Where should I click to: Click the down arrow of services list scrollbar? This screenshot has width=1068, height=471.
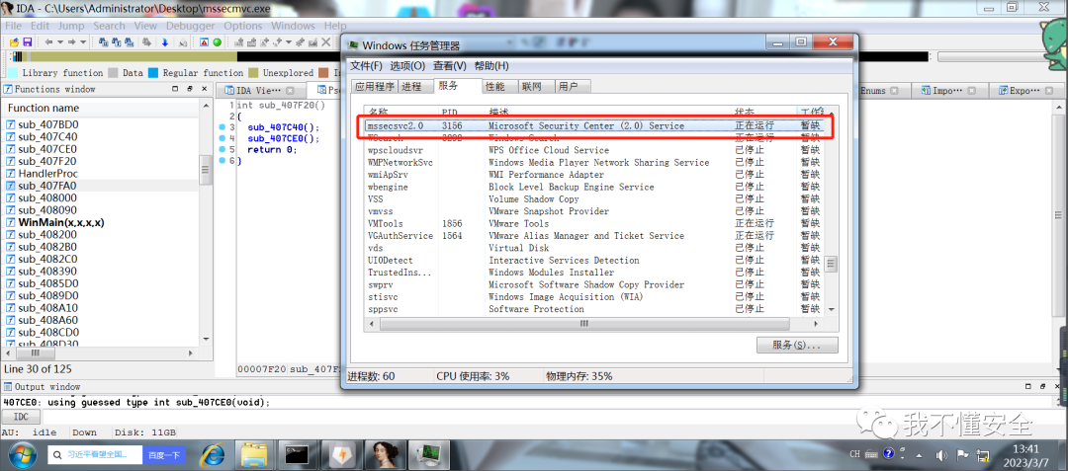point(831,309)
